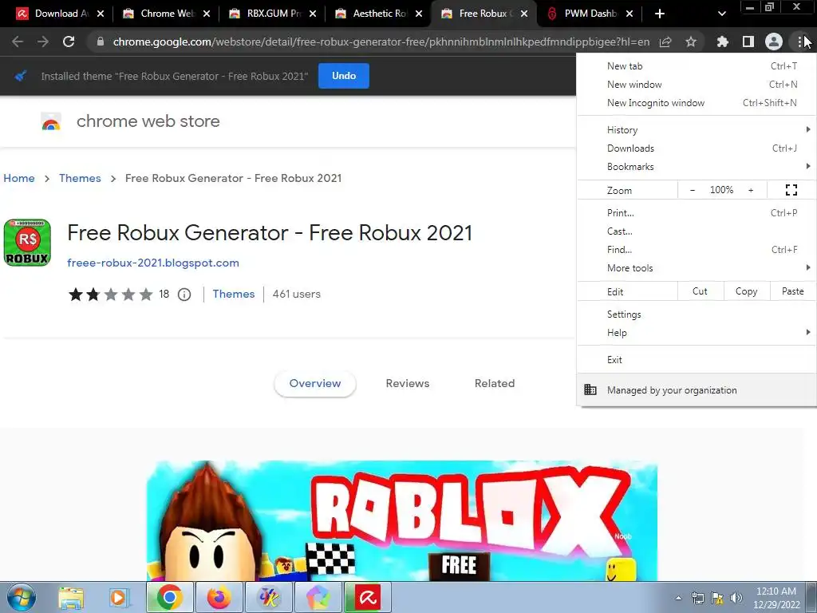Open a new tab with plus button

(x=660, y=14)
